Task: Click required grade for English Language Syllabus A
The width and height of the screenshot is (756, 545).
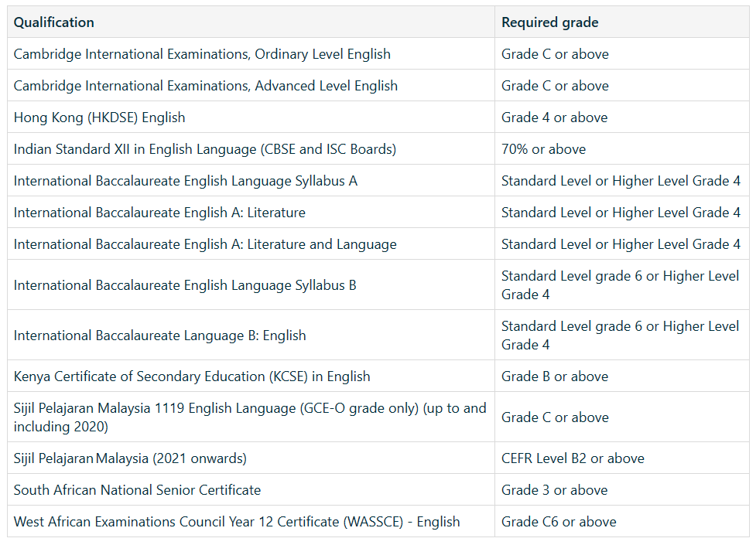Action: (622, 180)
